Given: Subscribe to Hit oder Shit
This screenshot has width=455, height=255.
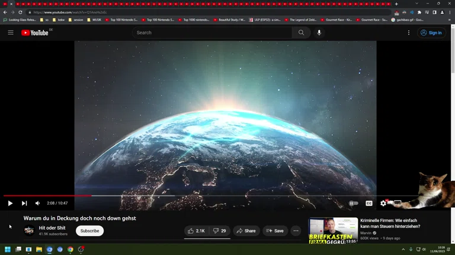Looking at the screenshot, I should coord(89,231).
